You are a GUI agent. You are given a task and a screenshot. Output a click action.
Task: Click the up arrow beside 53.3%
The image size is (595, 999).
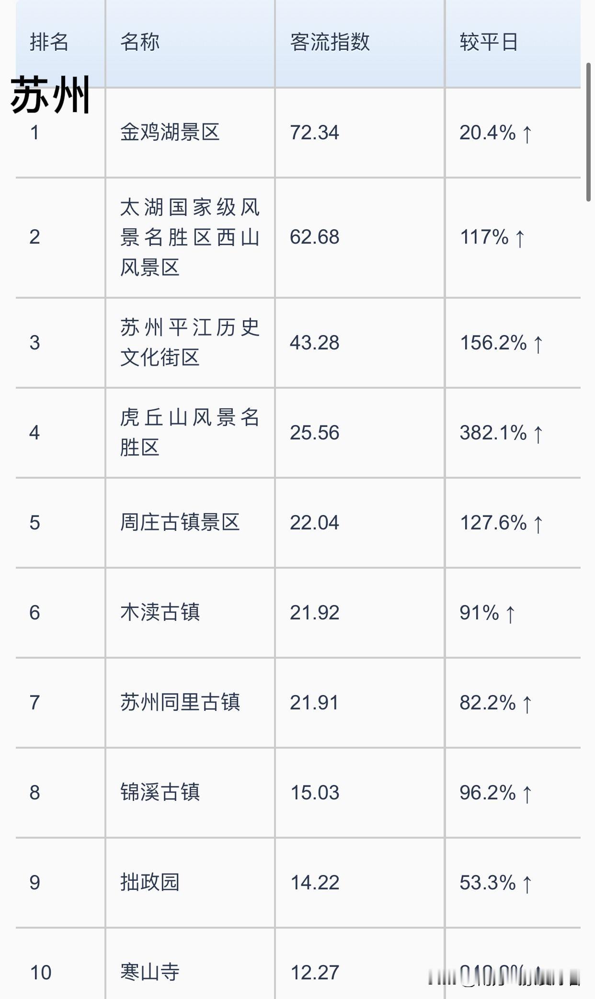pos(527,884)
